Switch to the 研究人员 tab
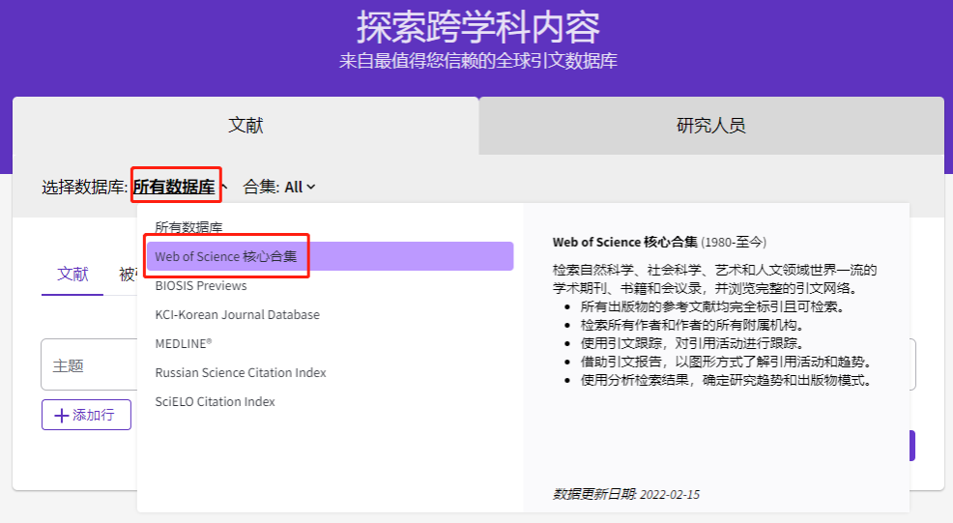The width and height of the screenshot is (953, 523). tap(710, 126)
